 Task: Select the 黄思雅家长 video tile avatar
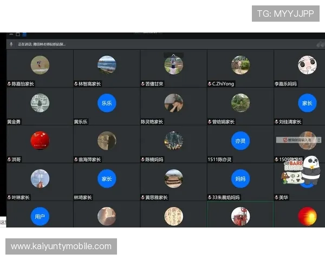[x=173, y=178]
